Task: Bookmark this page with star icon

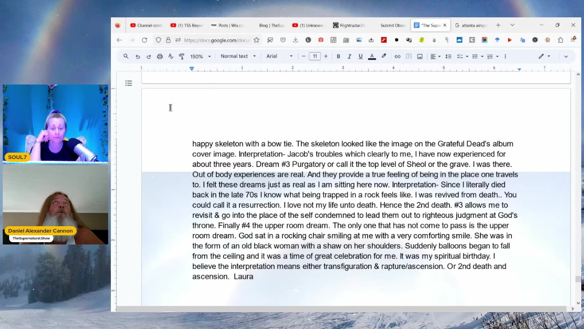Action: click(x=256, y=40)
